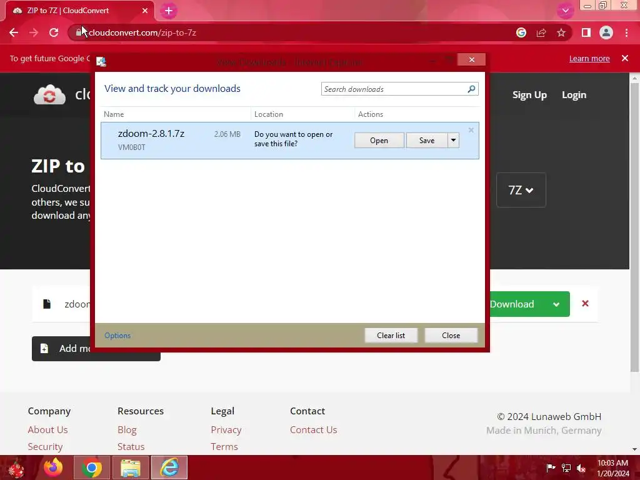
Task: Click the share page icon
Action: pyautogui.click(x=541, y=32)
